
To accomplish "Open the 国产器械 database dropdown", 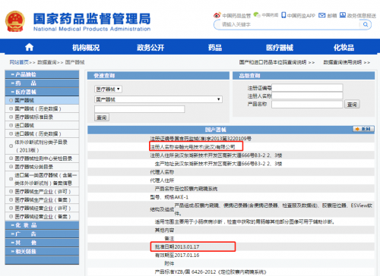I will coord(158,99).
